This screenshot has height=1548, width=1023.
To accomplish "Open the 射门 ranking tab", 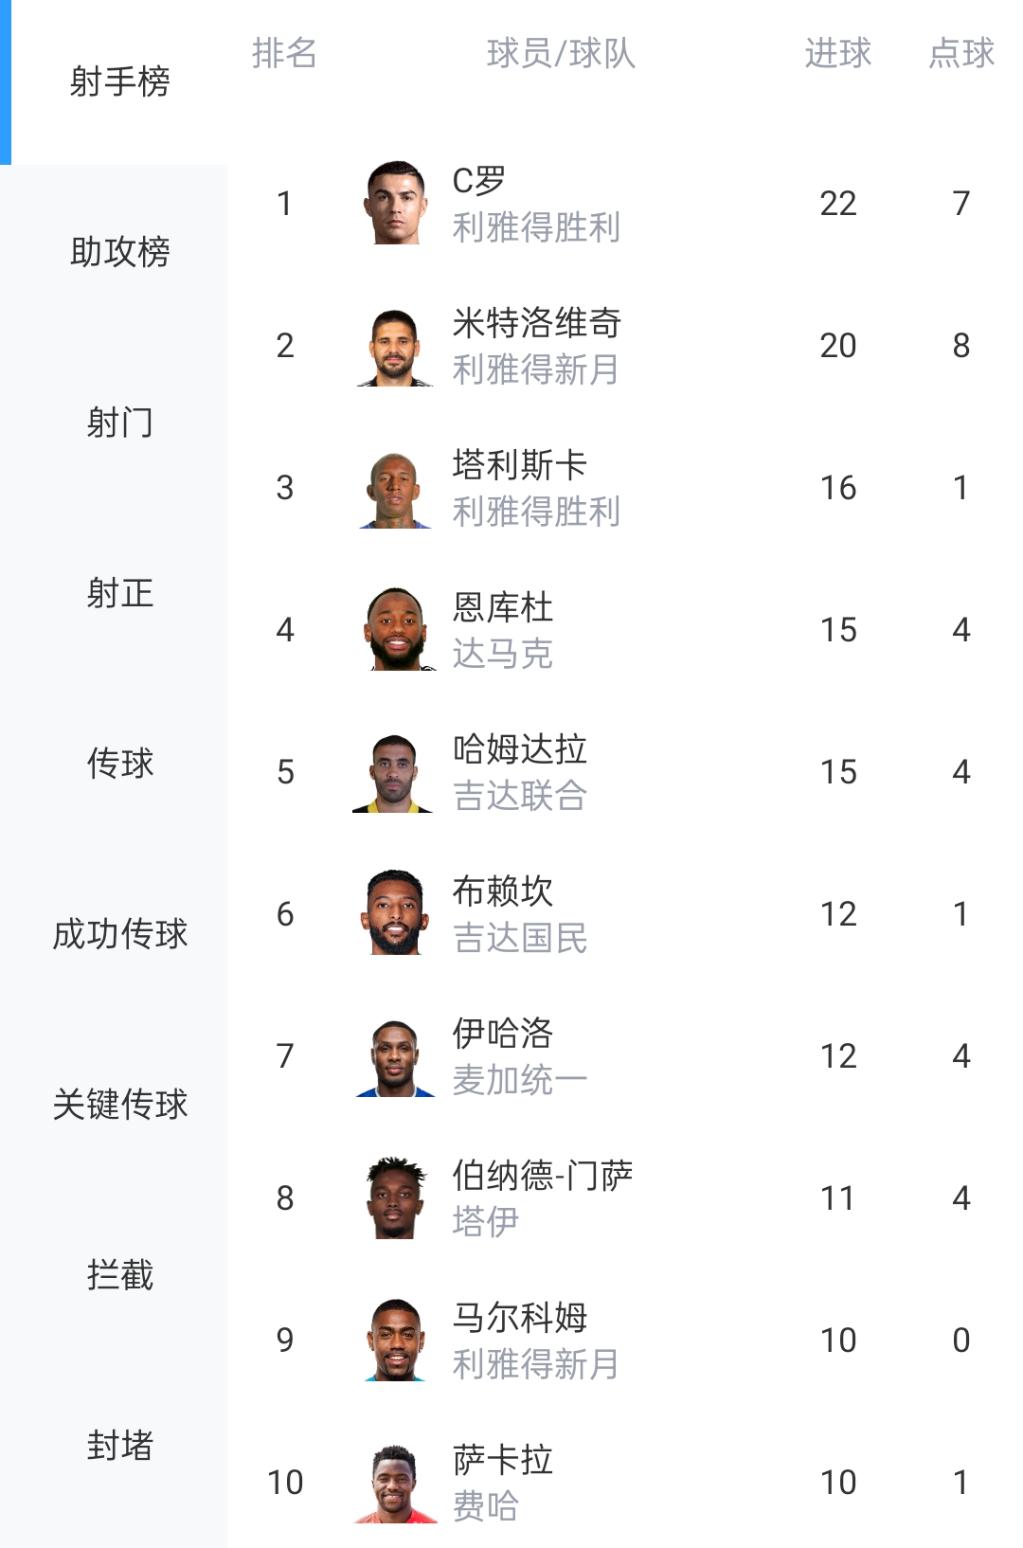I will 119,423.
